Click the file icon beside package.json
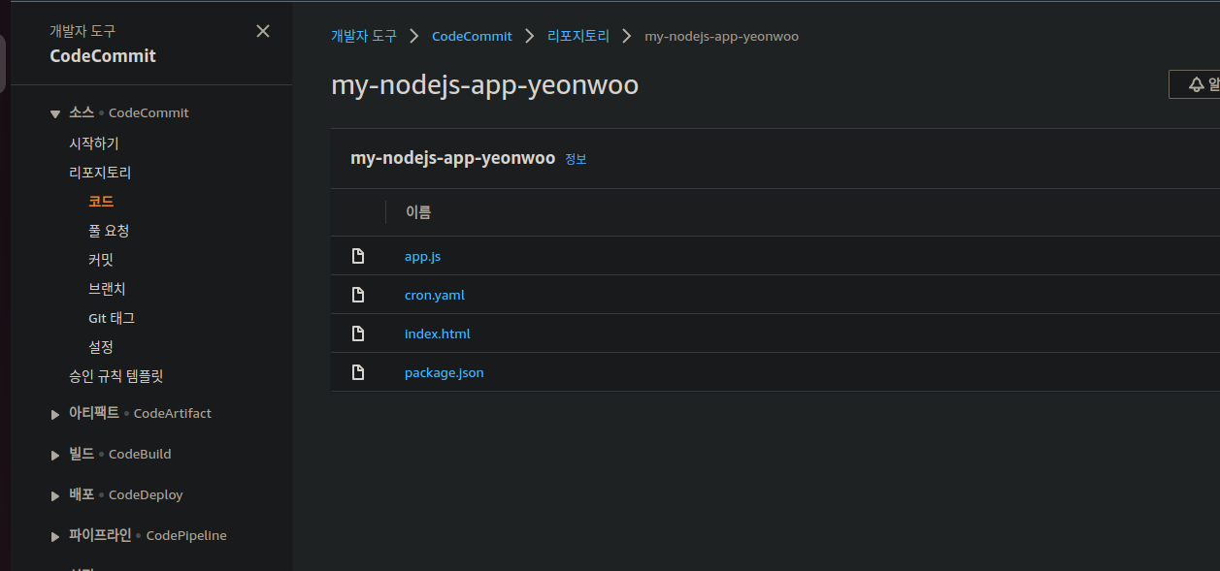This screenshot has width=1220, height=571. pyautogui.click(x=358, y=372)
